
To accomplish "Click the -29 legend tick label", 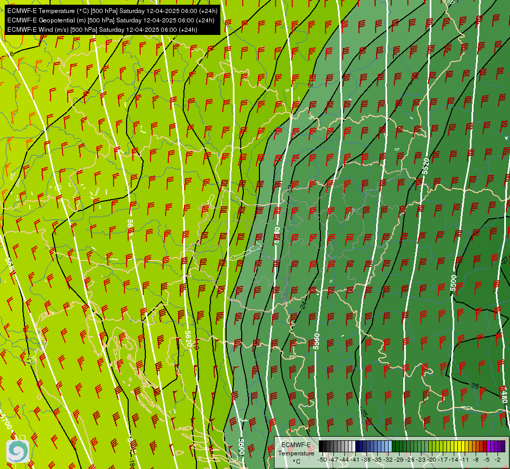I will pyautogui.click(x=400, y=460).
